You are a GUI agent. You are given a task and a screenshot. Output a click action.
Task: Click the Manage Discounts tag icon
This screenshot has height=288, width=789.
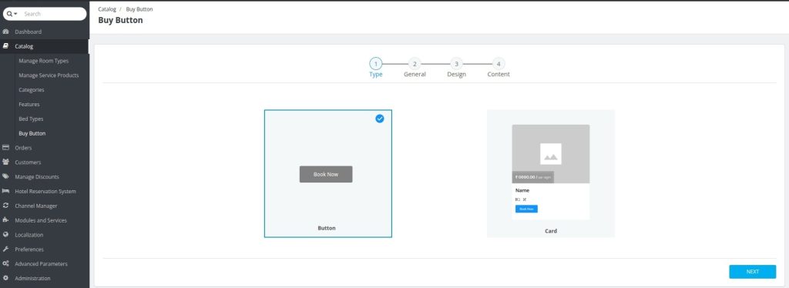tap(6, 177)
